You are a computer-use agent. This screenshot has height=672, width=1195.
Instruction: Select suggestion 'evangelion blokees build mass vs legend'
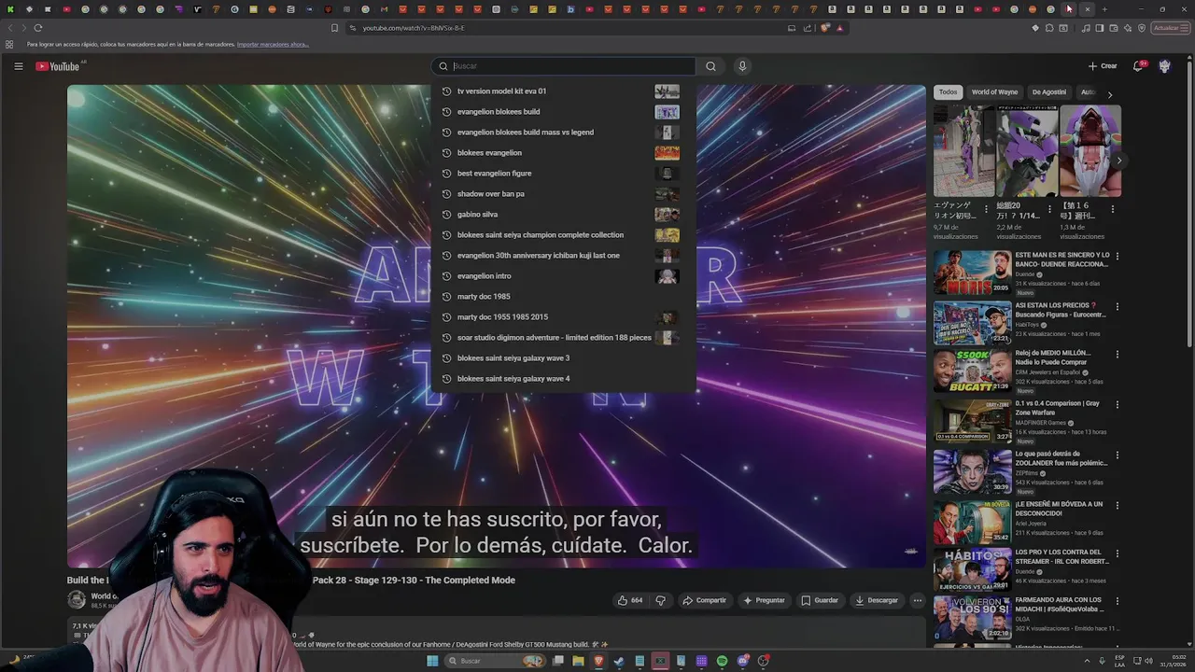click(564, 133)
